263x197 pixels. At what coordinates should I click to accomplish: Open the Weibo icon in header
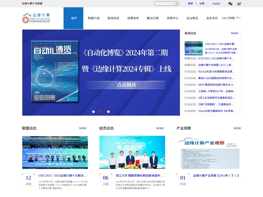[239, 4]
